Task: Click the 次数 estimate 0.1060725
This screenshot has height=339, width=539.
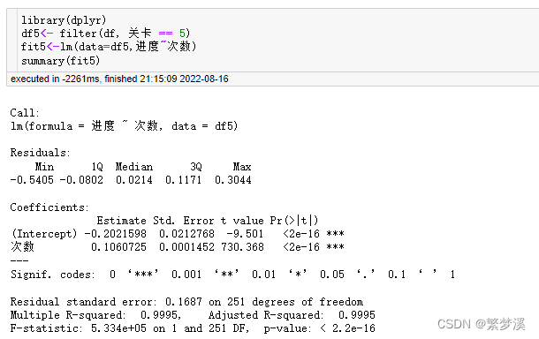Action: pyautogui.click(x=118, y=247)
